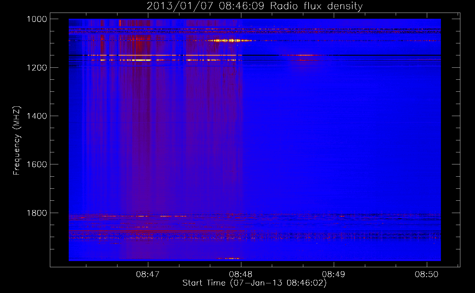
Task: Select the 1400 frequency tick label
Action: click(x=37, y=116)
